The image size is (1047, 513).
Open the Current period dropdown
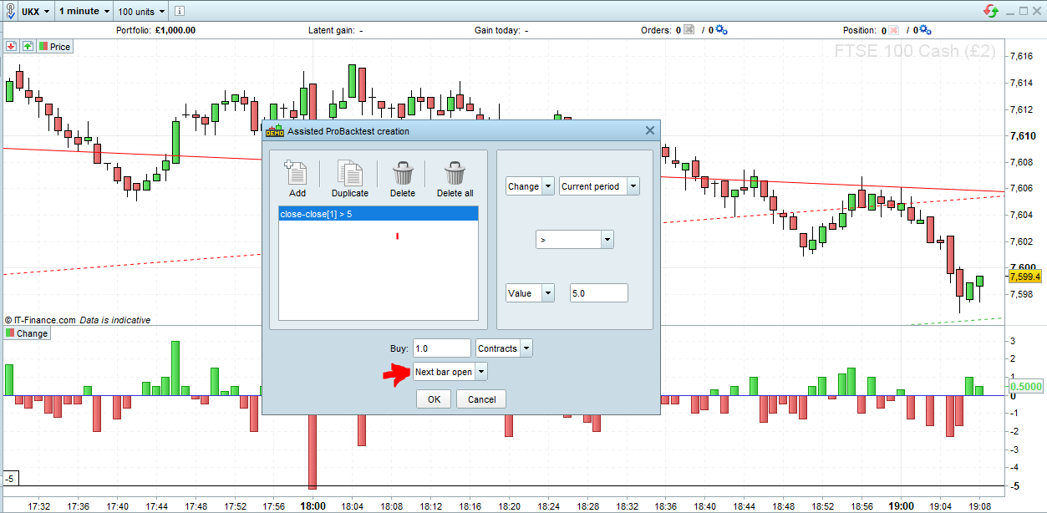pos(599,186)
